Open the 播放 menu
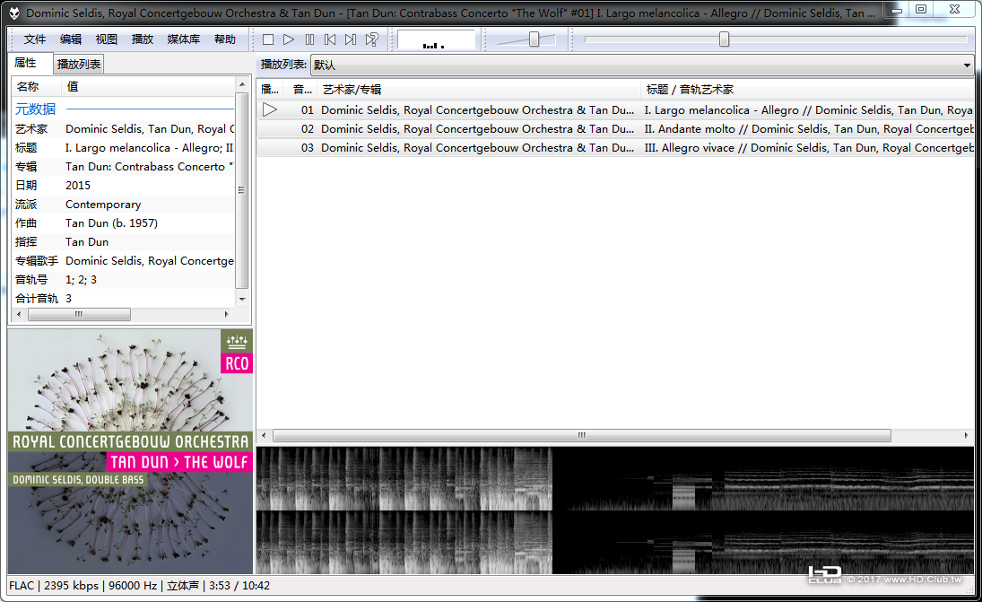 (143, 39)
